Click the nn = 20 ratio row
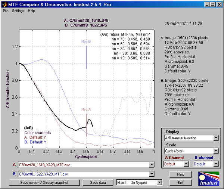The image size is (224, 189). tap(132, 53)
